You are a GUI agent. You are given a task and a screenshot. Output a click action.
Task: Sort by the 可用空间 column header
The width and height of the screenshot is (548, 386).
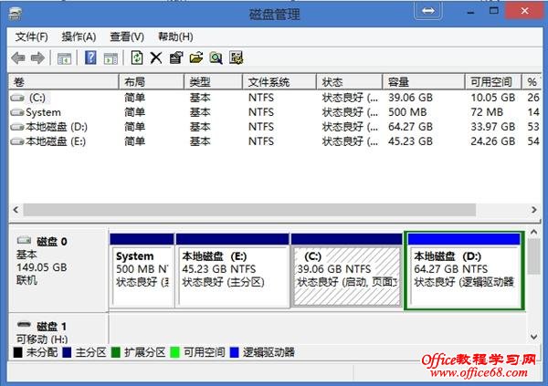click(x=493, y=82)
